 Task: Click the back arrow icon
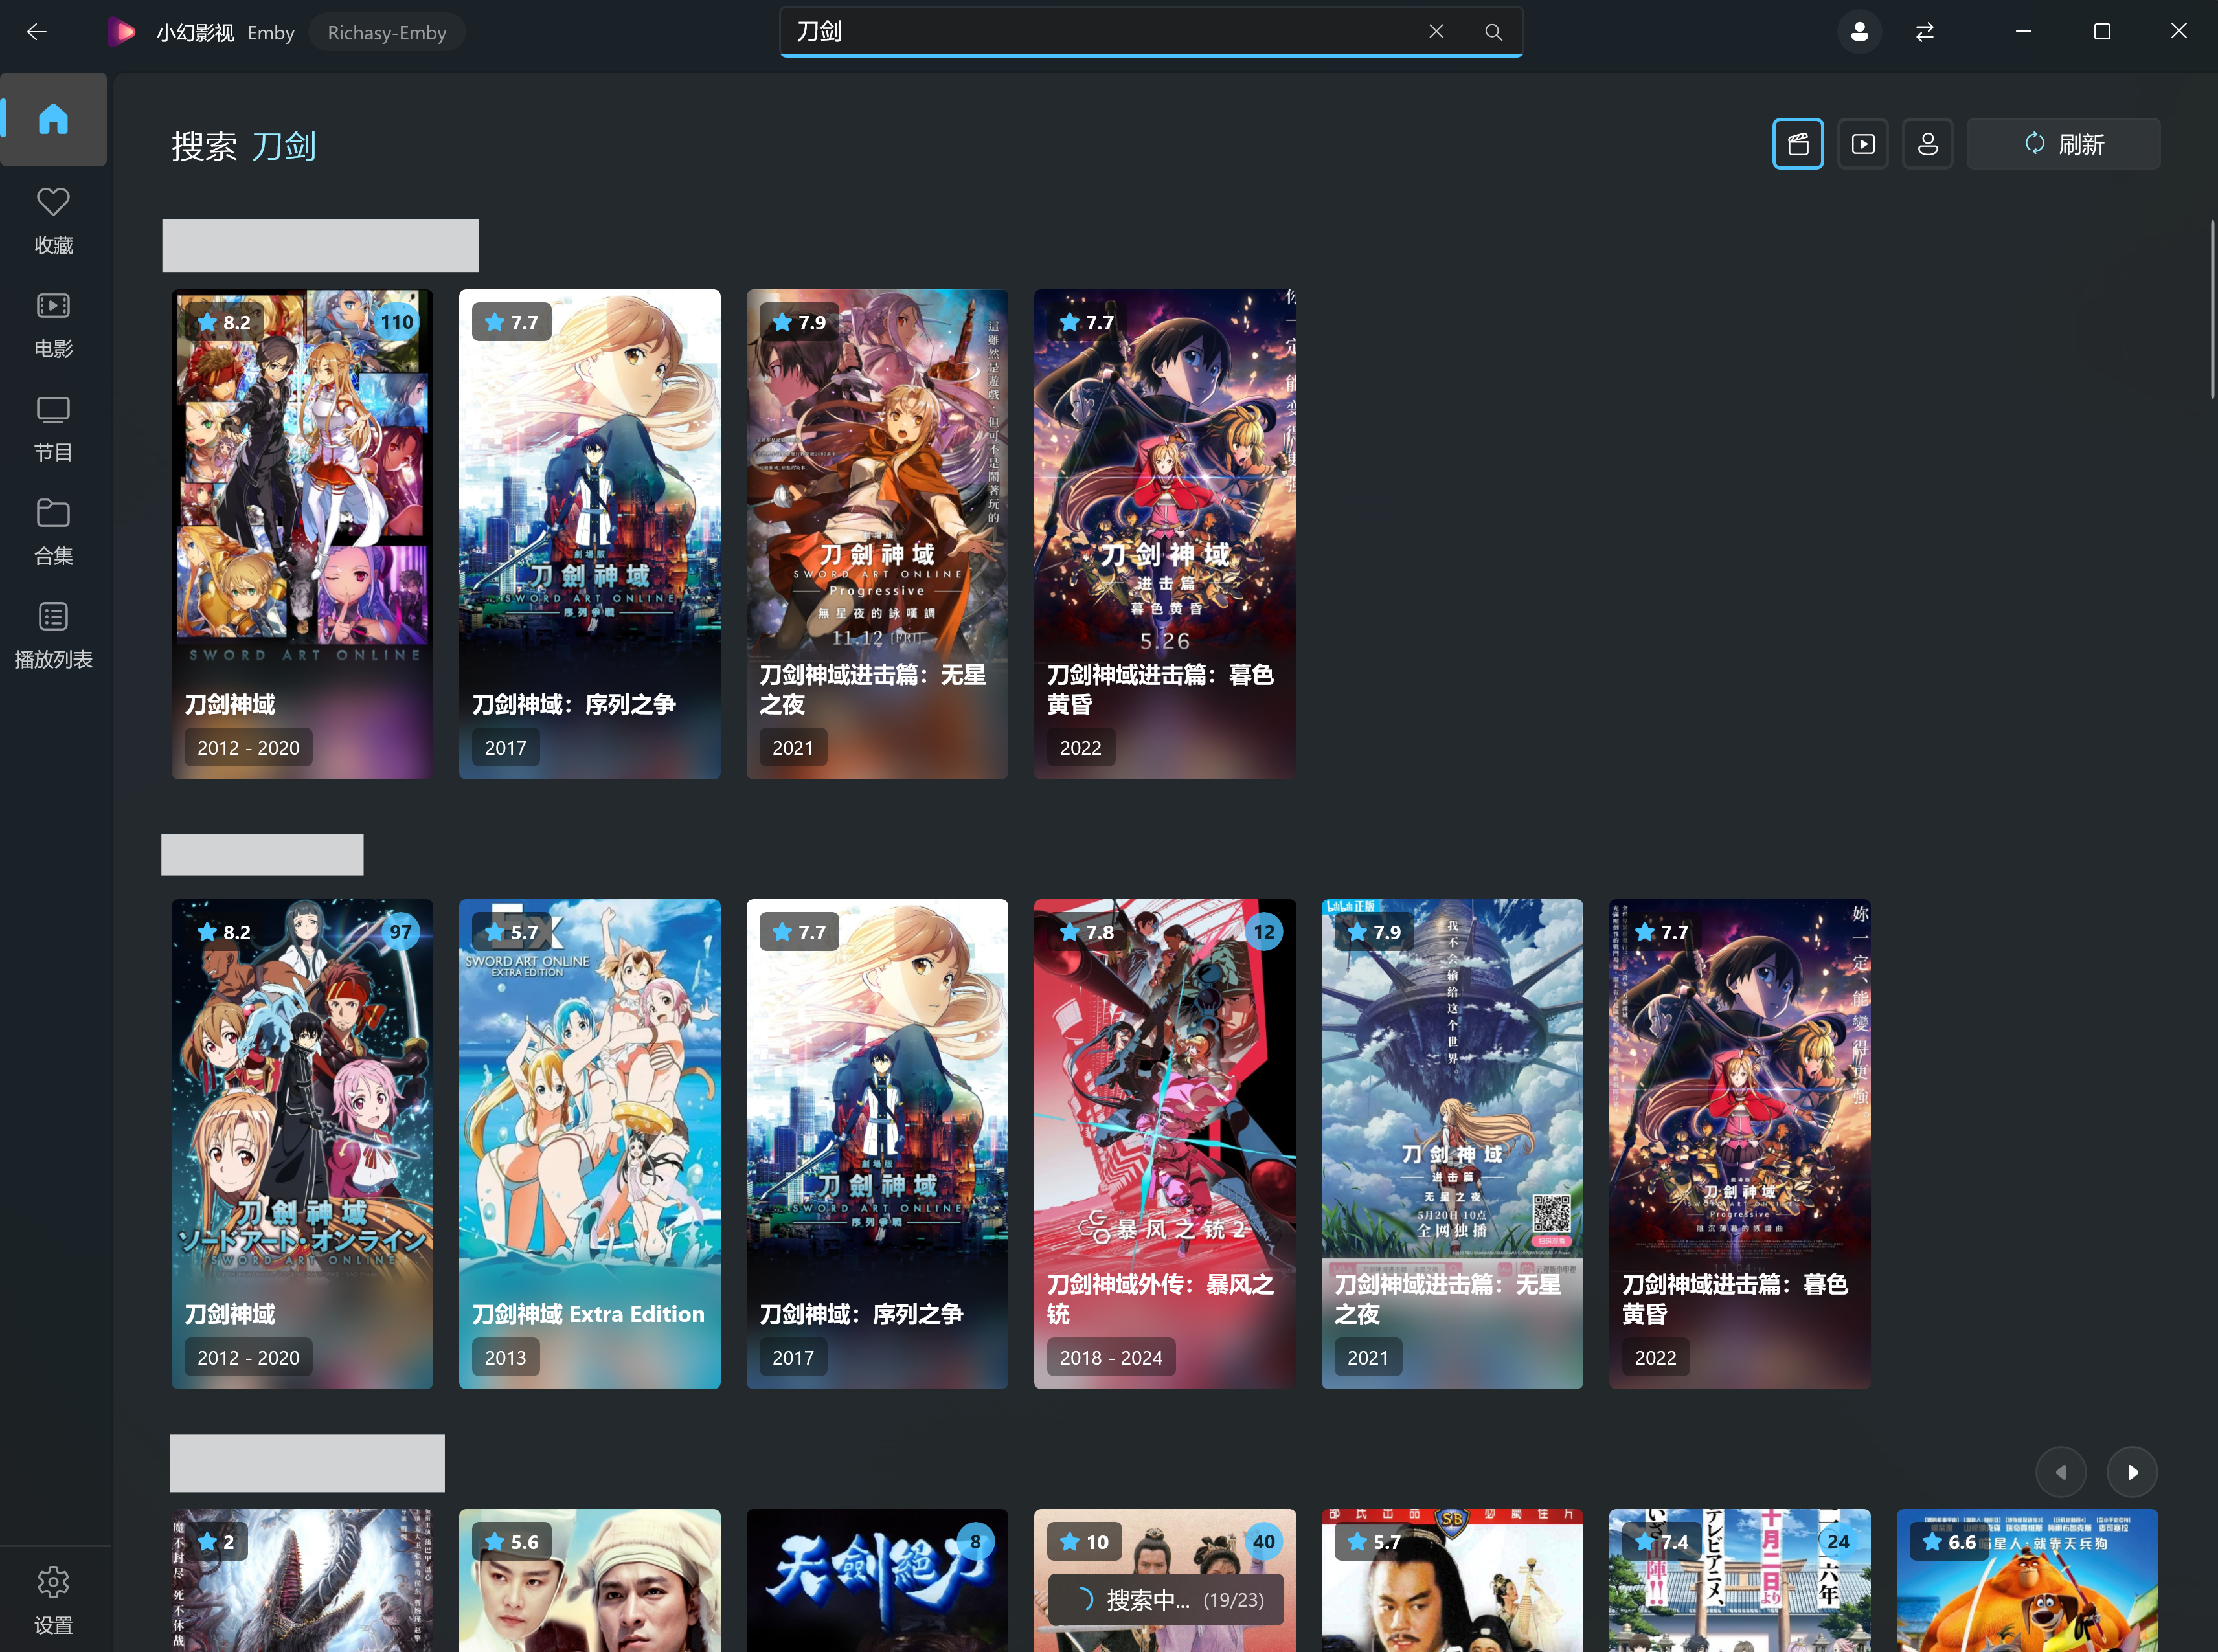coord(37,32)
